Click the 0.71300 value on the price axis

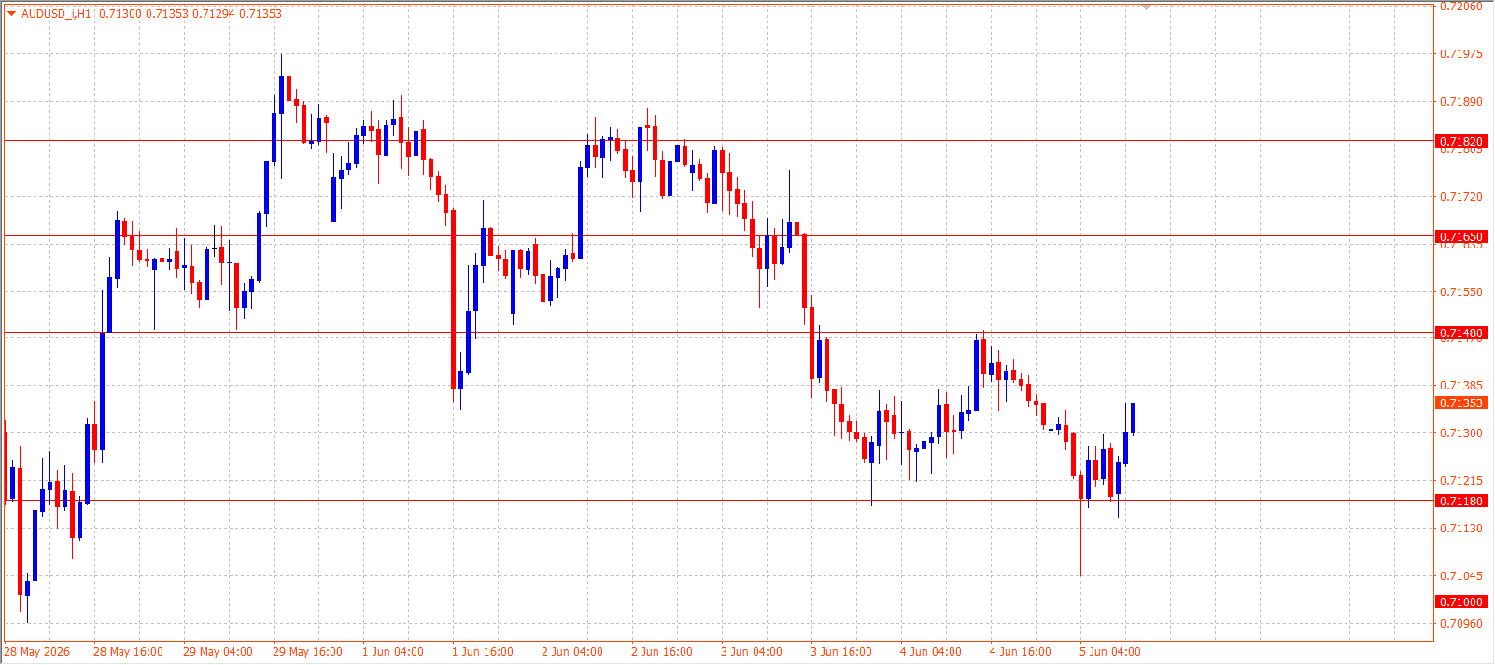tap(1461, 433)
